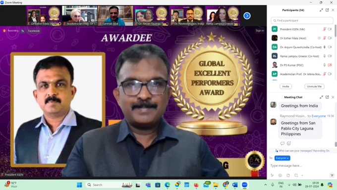Toggle Dr PS Kumar's disabled camera icon
Image resolution: width=337 pixels, height=190 pixels.
click(330, 65)
